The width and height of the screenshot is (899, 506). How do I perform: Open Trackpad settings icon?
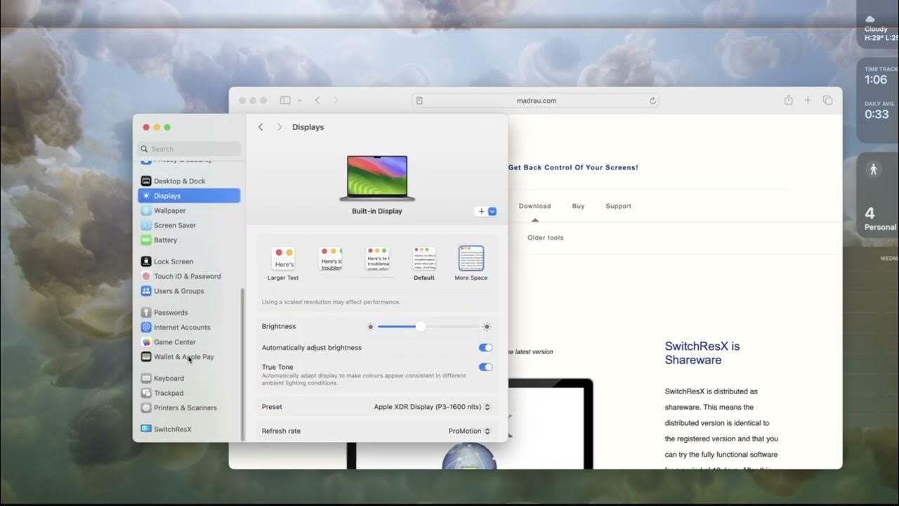click(x=146, y=393)
